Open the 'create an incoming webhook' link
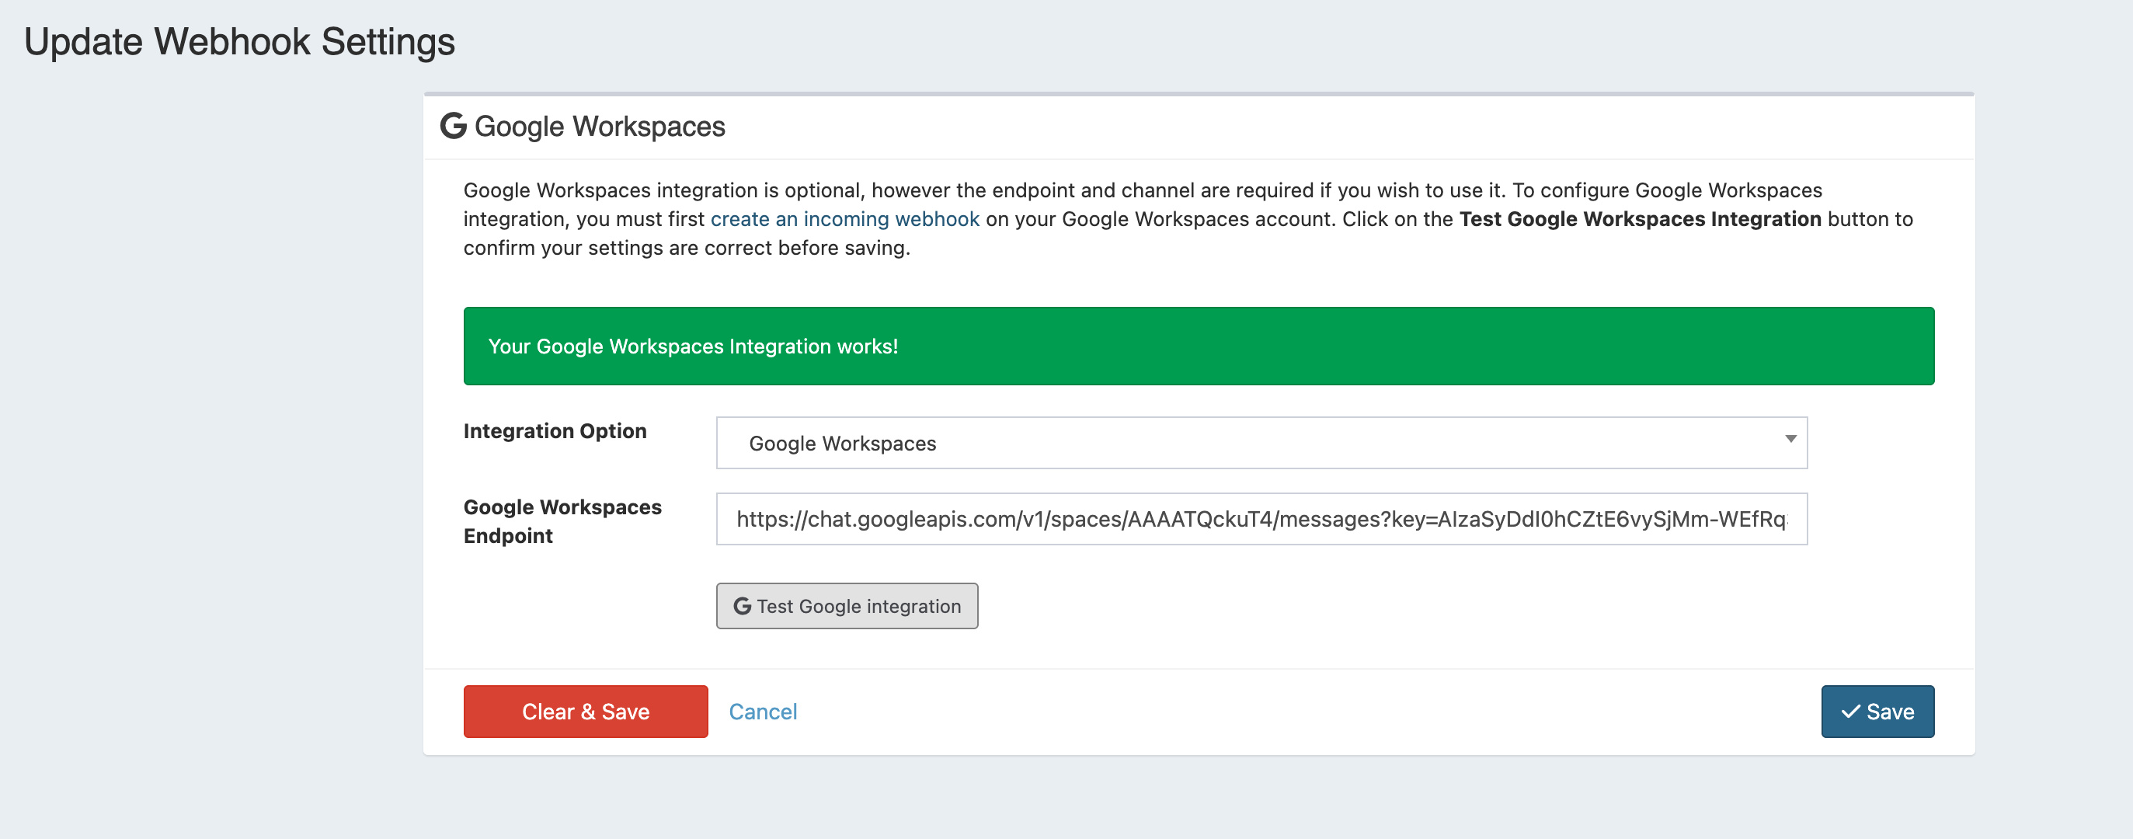The height and width of the screenshot is (839, 2133). [x=844, y=220]
